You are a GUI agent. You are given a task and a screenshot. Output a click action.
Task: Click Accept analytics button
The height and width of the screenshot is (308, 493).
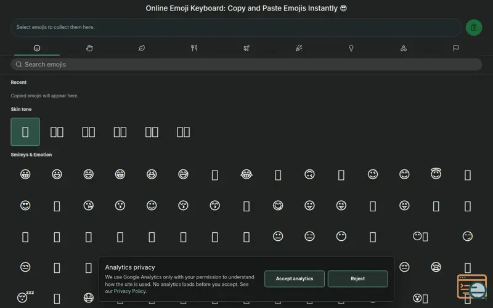(x=295, y=279)
